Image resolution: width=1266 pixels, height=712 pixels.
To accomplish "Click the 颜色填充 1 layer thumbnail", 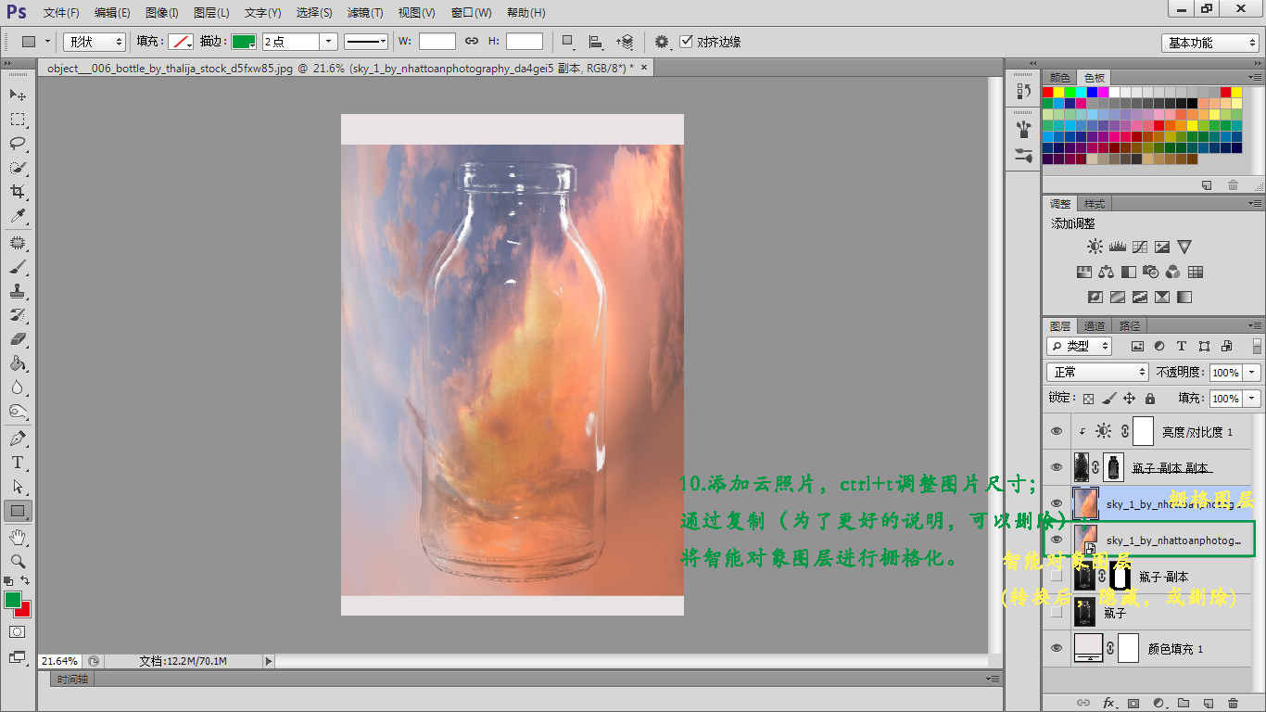I will (1088, 648).
